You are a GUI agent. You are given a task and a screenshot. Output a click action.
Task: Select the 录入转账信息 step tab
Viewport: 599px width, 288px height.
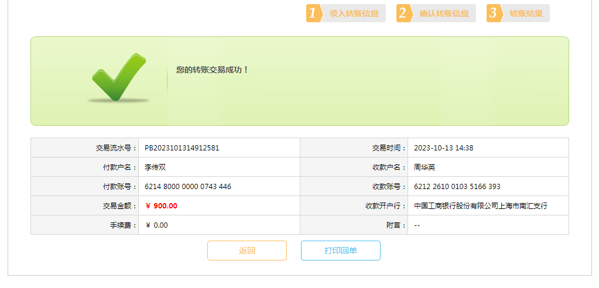click(x=354, y=13)
